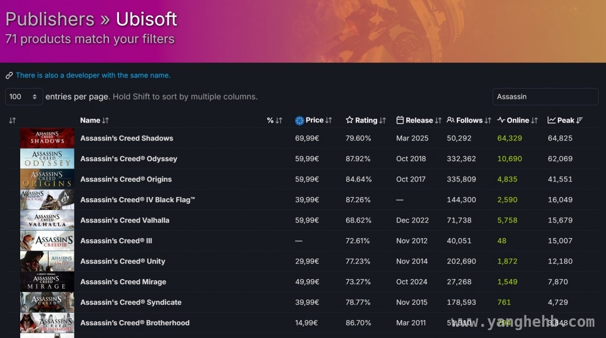Sort table by Rating column
606x338 pixels.
point(366,120)
